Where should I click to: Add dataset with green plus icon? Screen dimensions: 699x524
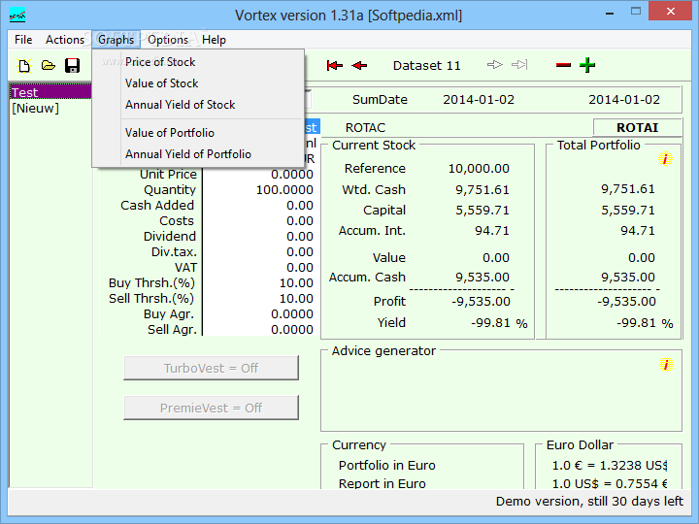pyautogui.click(x=587, y=65)
